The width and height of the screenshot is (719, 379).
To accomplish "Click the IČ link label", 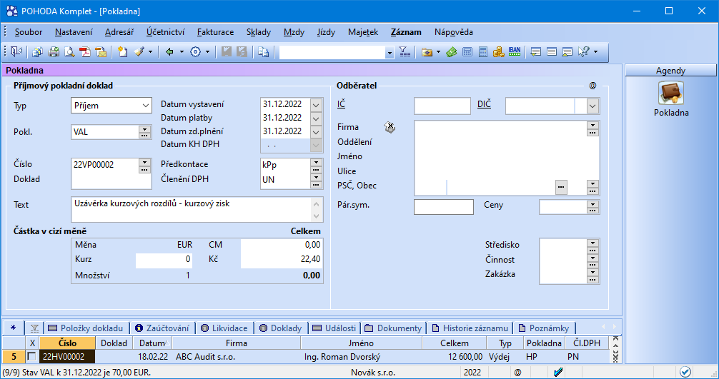I will coord(341,104).
